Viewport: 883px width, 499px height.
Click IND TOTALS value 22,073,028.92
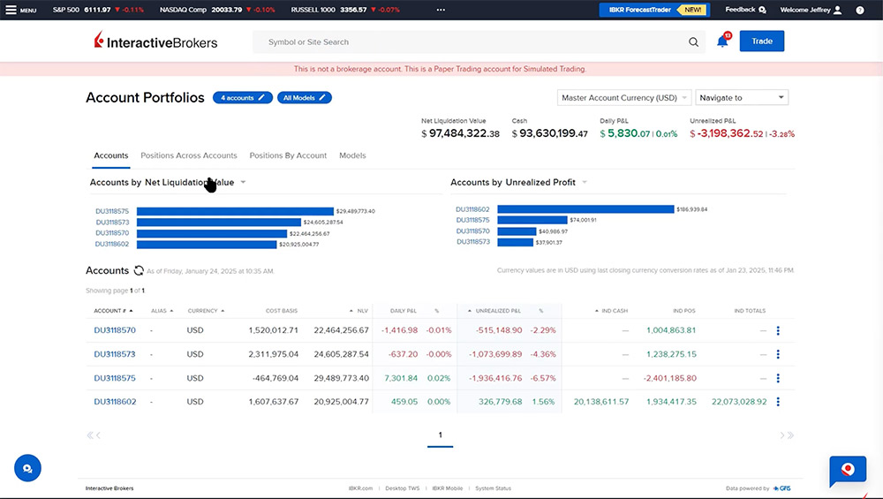[x=739, y=402]
